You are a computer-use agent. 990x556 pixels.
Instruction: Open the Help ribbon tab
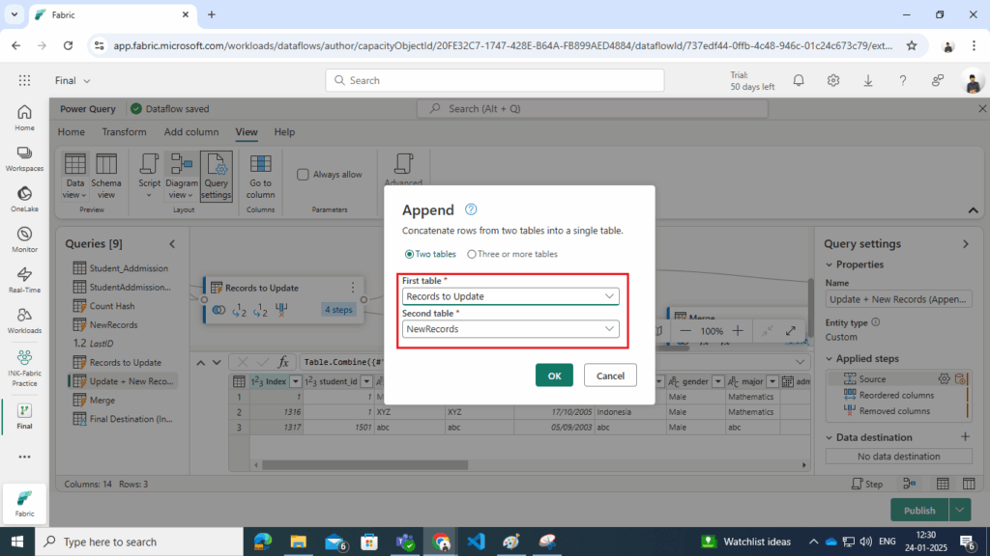284,131
